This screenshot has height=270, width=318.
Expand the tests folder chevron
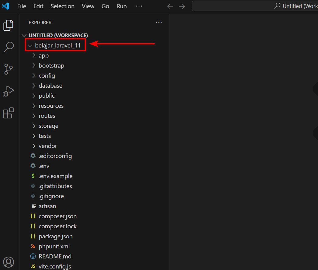[34, 136]
